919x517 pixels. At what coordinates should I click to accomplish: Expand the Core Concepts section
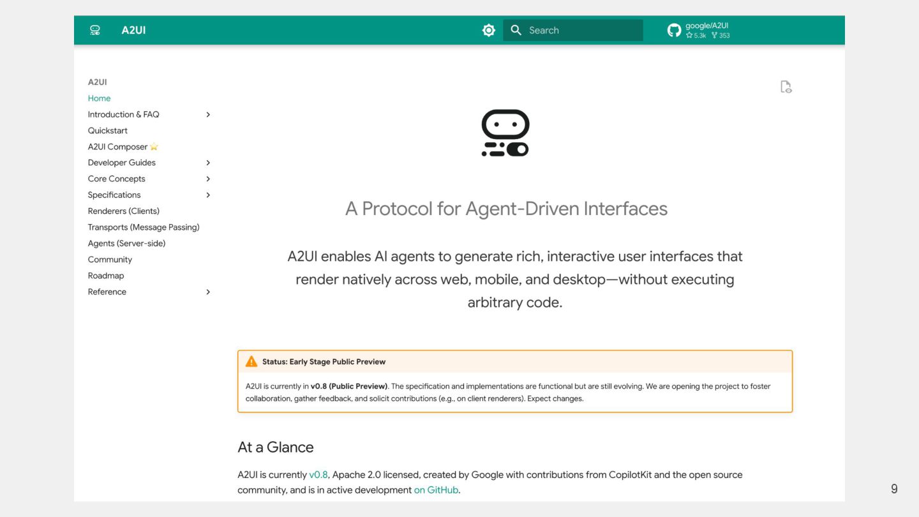[208, 179]
